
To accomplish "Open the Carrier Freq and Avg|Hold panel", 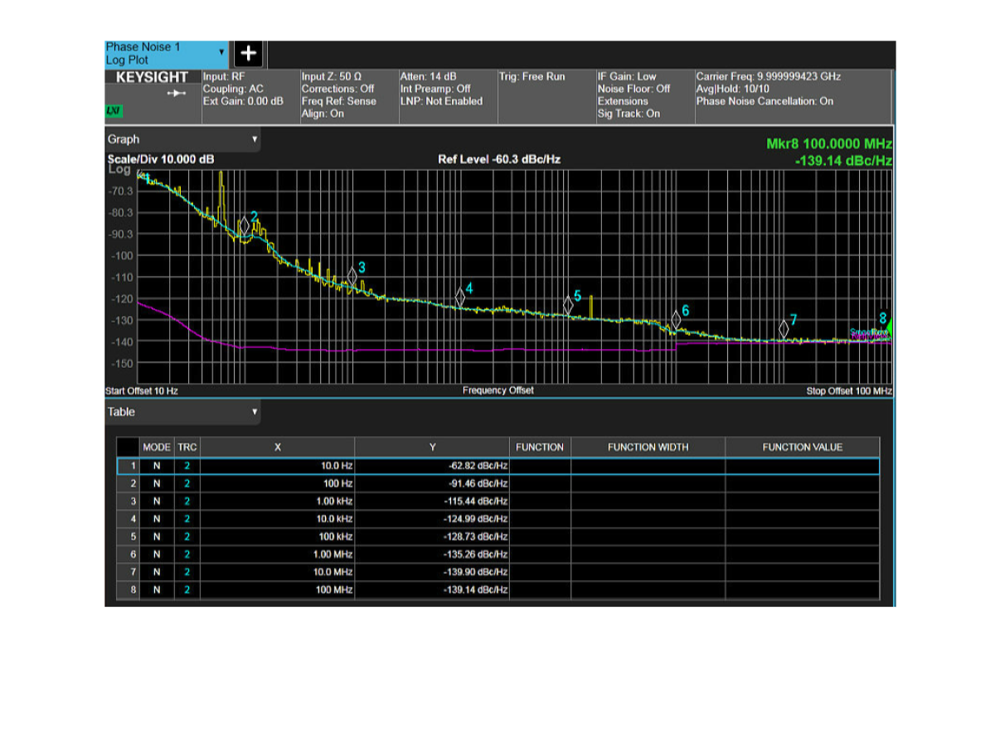I will (x=792, y=95).
